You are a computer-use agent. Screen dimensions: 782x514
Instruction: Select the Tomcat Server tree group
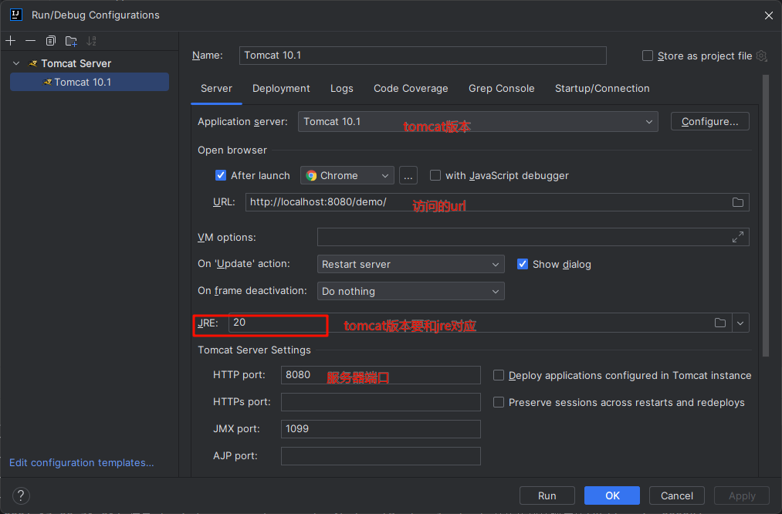(x=76, y=63)
